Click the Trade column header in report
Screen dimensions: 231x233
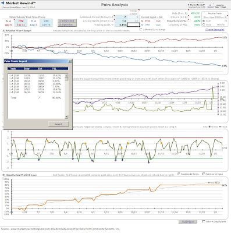click(x=13, y=69)
